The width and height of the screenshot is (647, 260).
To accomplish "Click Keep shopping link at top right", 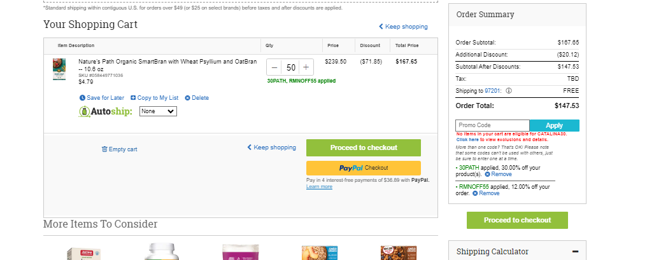I will (x=403, y=26).
